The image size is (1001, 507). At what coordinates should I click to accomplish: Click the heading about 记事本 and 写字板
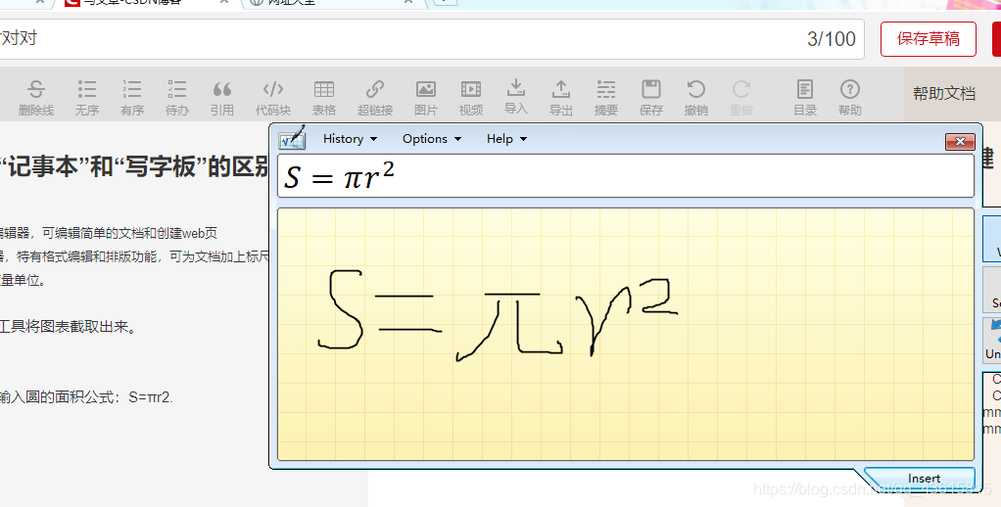pyautogui.click(x=135, y=166)
